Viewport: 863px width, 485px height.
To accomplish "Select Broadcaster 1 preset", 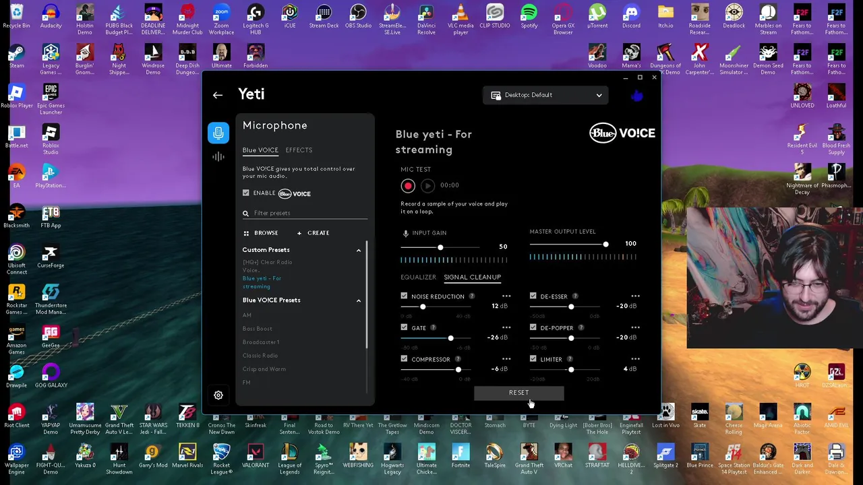I will pyautogui.click(x=261, y=342).
